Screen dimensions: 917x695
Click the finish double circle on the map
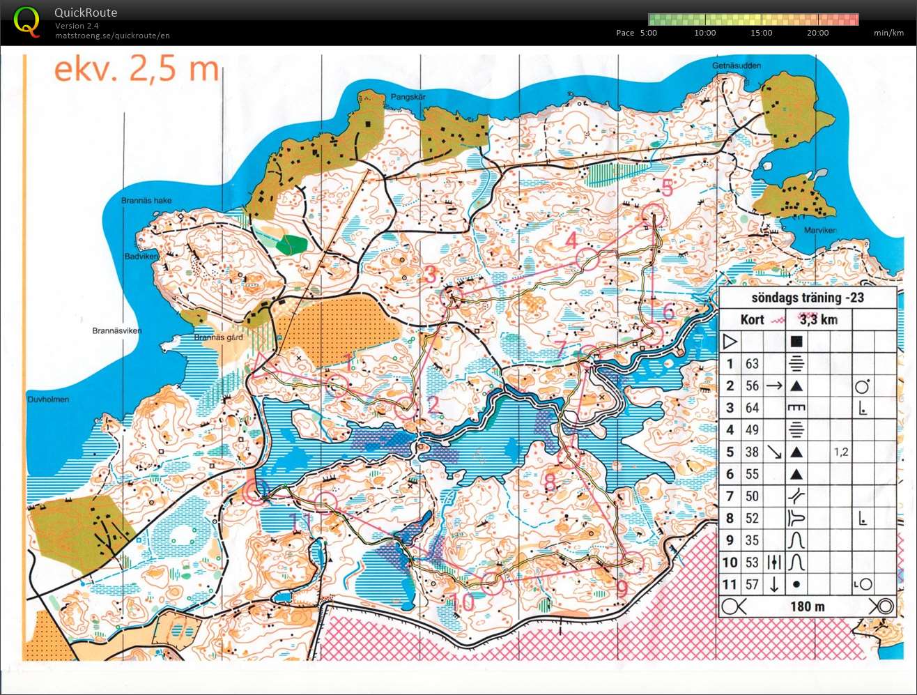tap(255, 492)
